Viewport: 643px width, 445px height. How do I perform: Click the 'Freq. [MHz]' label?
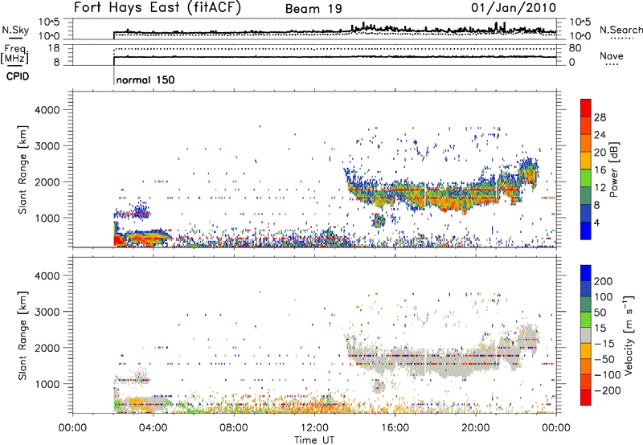click(x=14, y=55)
